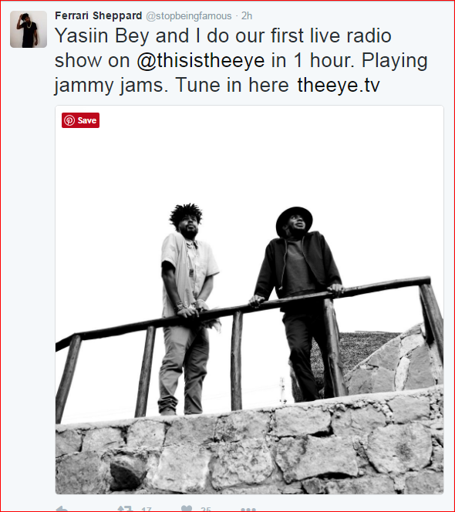Click the Pinterest logo on Save button

pos(69,120)
